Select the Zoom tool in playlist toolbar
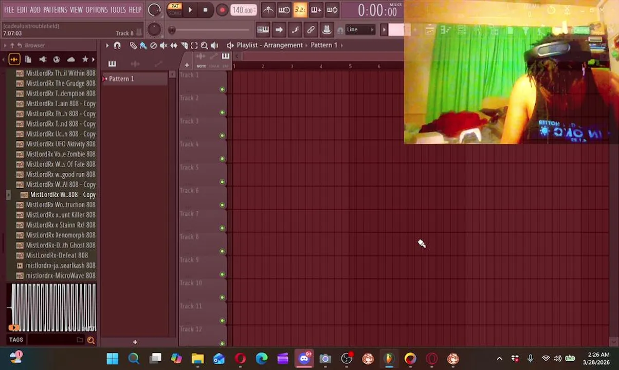 click(204, 45)
